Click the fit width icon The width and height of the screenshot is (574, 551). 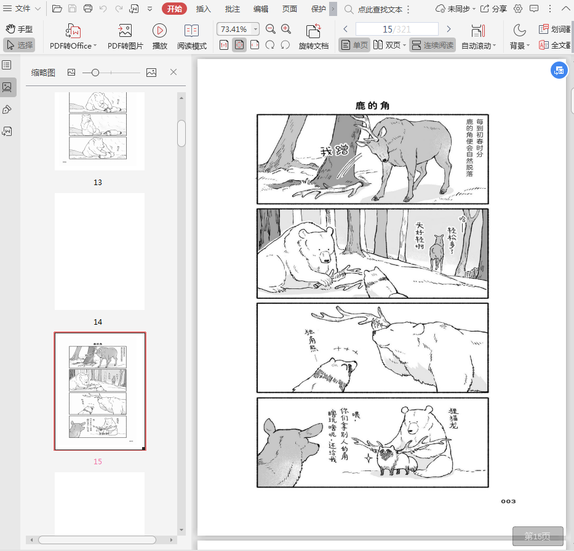[x=255, y=45]
